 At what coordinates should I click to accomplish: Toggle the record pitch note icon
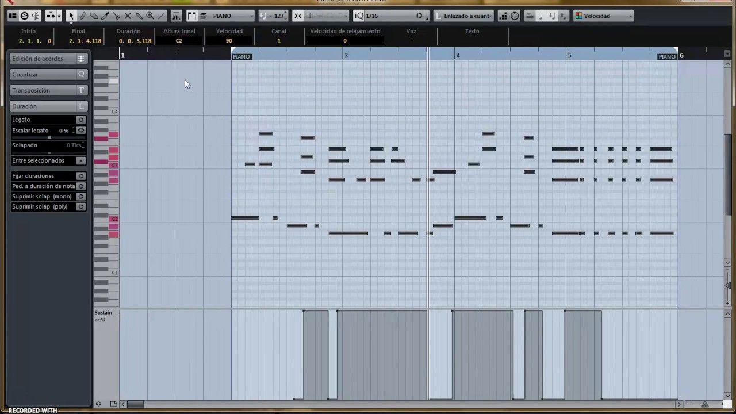click(540, 16)
